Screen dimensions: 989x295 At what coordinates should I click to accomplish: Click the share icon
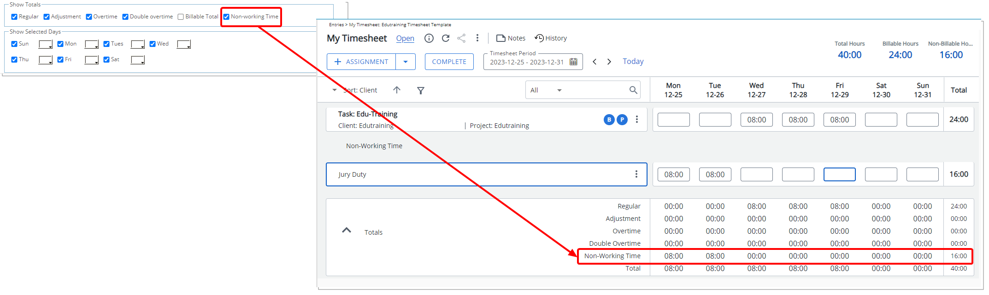click(461, 38)
